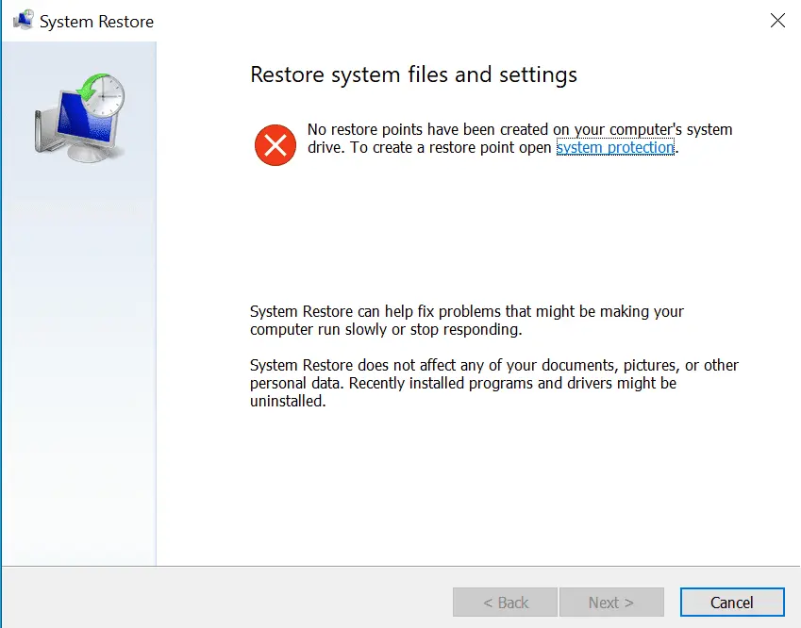Click the greyed-out Next > button

click(x=611, y=603)
